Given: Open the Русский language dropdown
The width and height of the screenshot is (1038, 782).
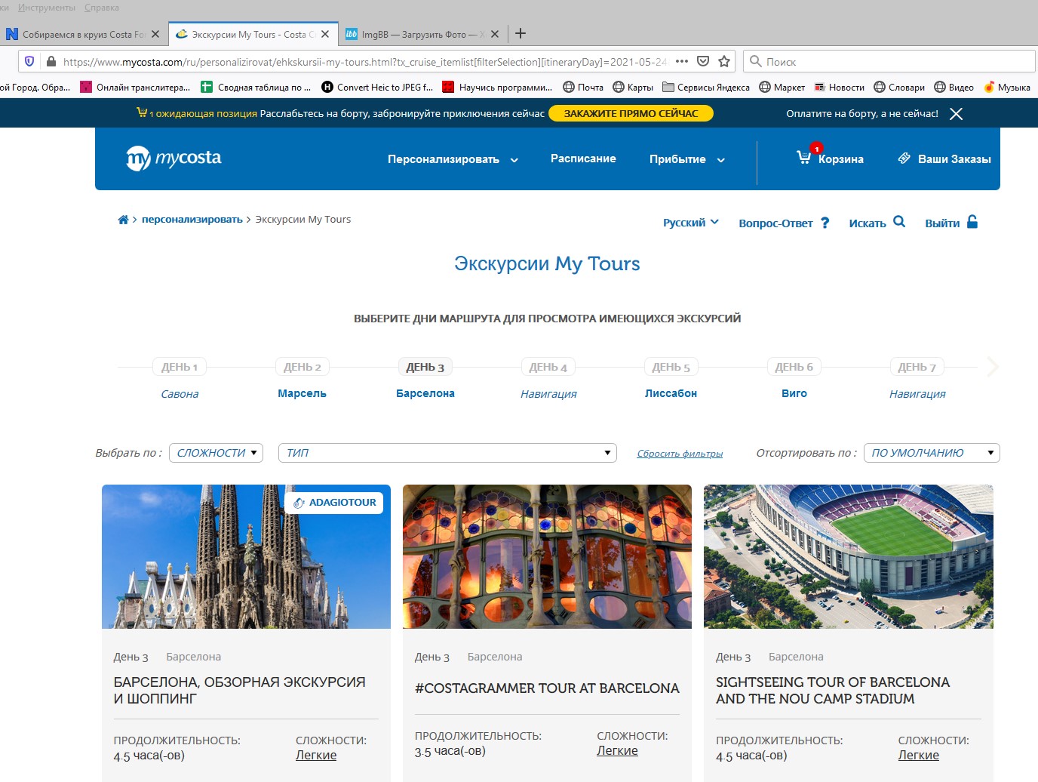Looking at the screenshot, I should pos(691,223).
